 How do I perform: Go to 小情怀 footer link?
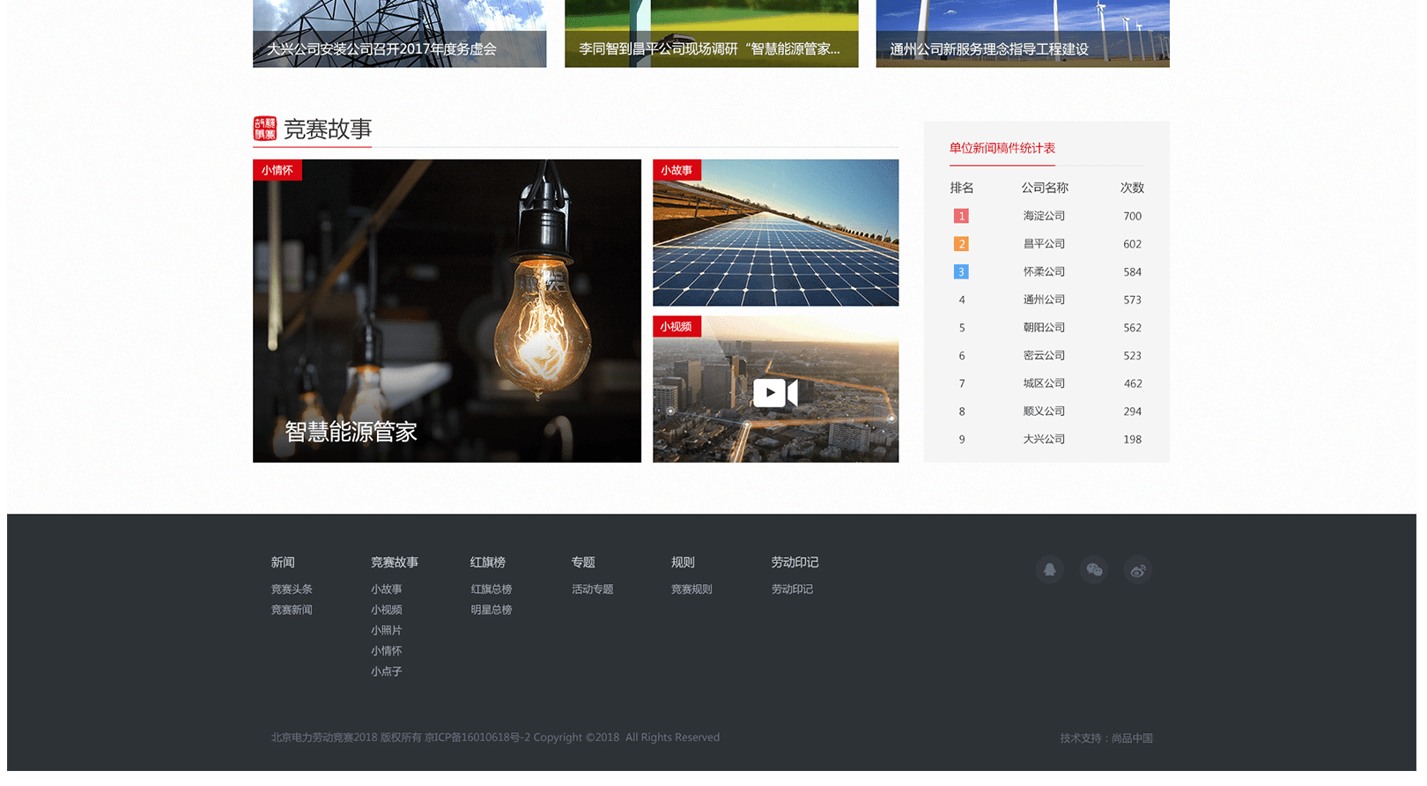(x=387, y=650)
